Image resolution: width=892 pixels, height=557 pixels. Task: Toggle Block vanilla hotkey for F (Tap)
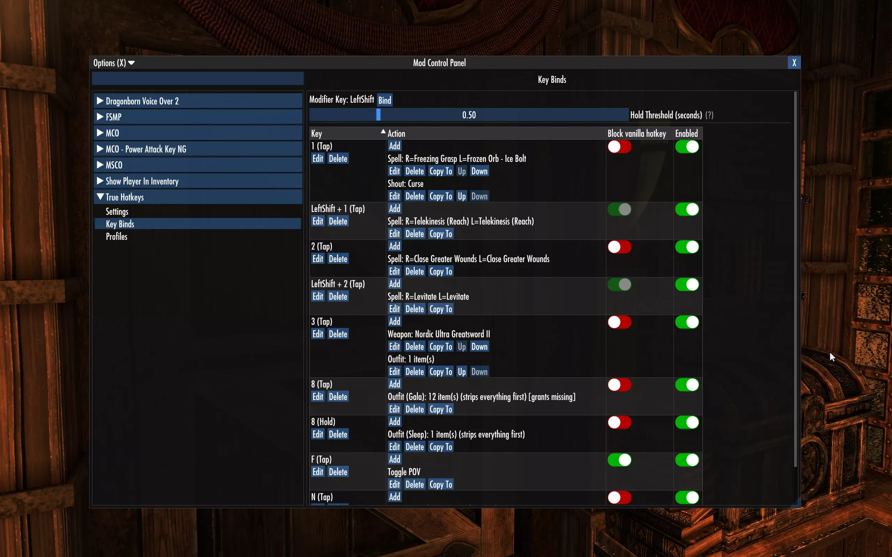pos(620,460)
